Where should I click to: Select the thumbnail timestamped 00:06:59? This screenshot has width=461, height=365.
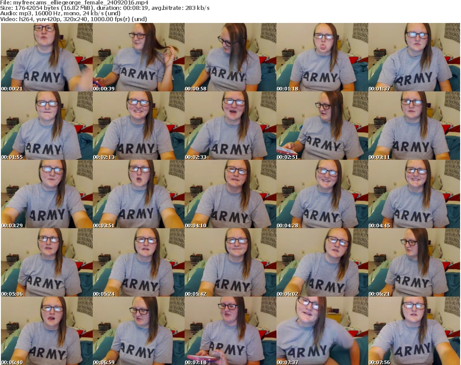(x=139, y=331)
